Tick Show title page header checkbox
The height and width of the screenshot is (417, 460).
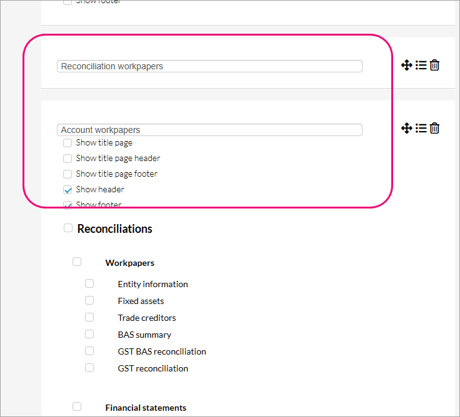coord(67,159)
